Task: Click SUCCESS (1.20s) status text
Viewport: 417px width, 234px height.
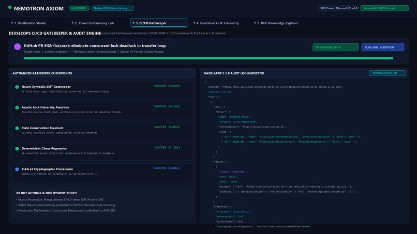Action: pyautogui.click(x=167, y=147)
